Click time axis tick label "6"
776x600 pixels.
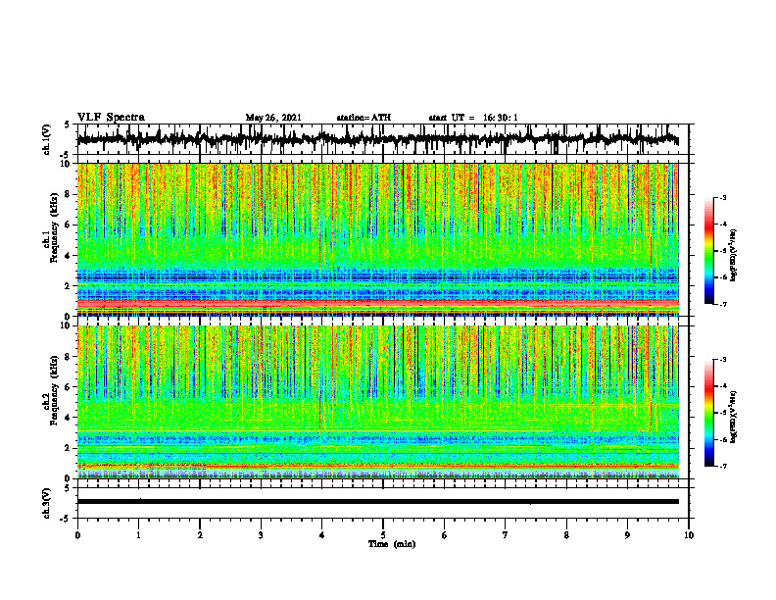(445, 535)
